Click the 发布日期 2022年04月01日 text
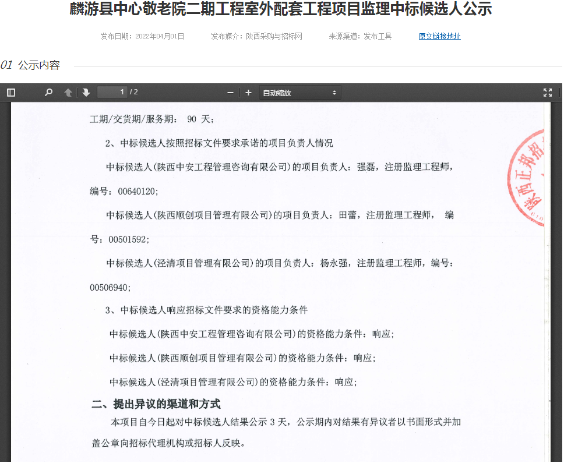Viewport: 564px width, 463px height. coord(142,36)
